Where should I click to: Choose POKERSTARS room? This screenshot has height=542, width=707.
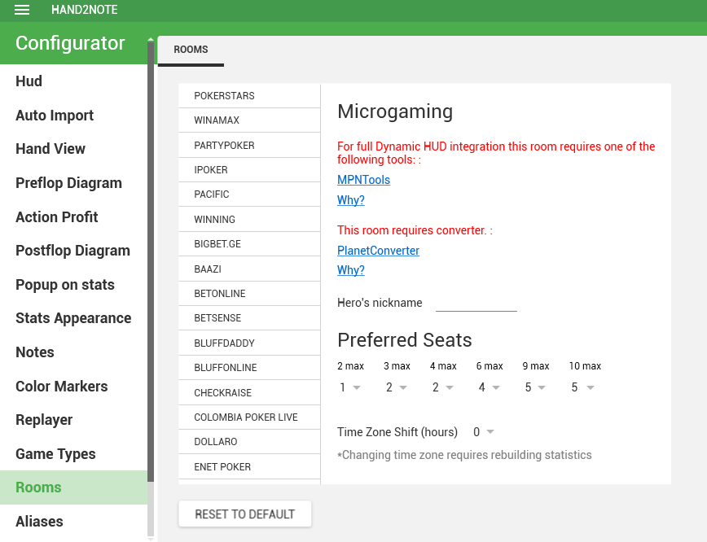pyautogui.click(x=249, y=95)
